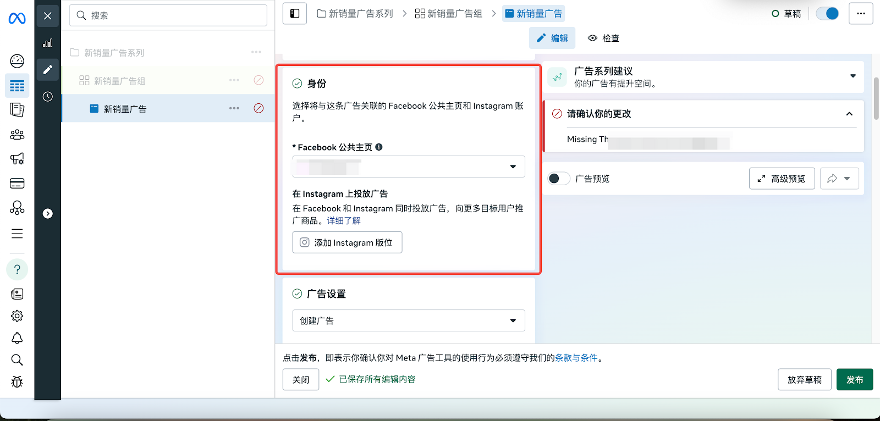880x421 pixels.
Task: Click the 关闭 button
Action: (x=301, y=380)
